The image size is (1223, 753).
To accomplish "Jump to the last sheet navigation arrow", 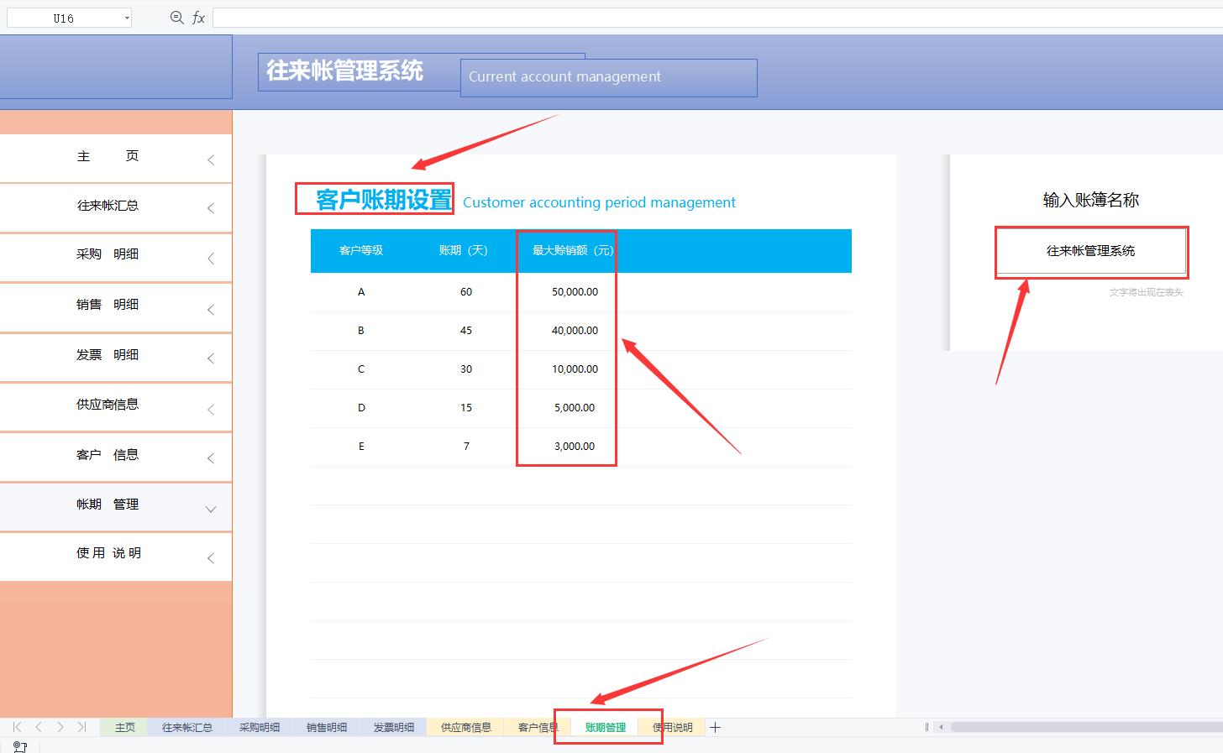I will pyautogui.click(x=81, y=727).
